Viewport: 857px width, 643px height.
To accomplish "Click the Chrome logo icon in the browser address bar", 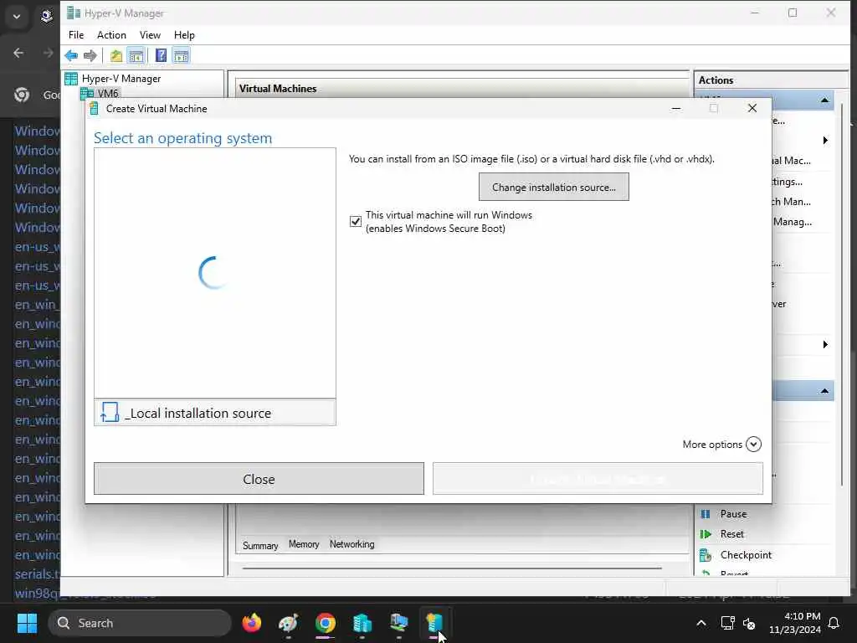I will tap(22, 95).
